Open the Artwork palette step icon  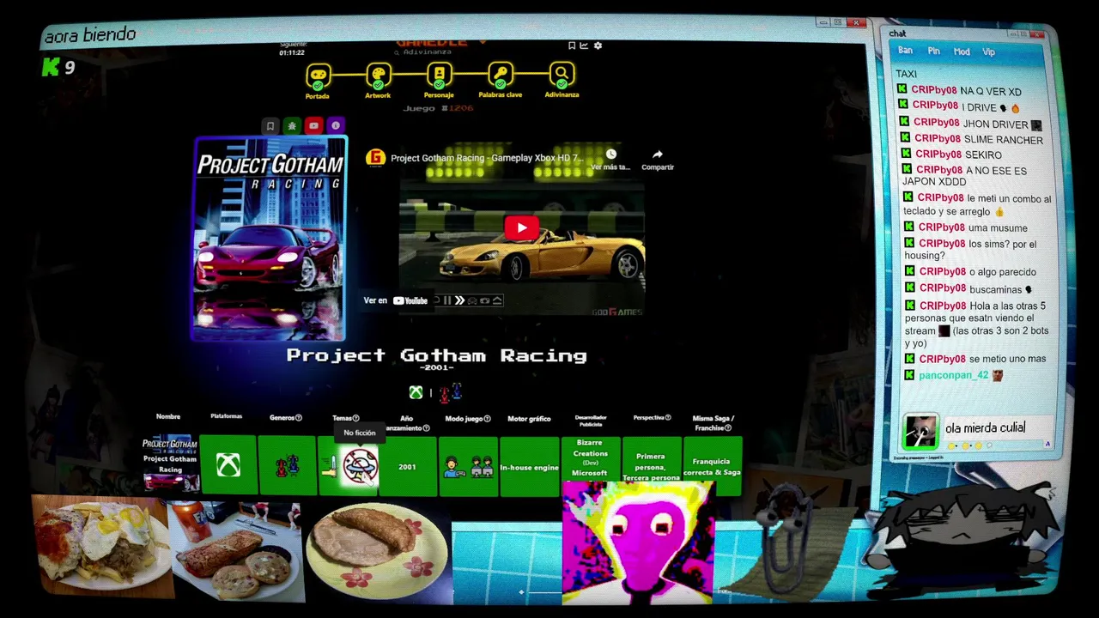tap(378, 75)
